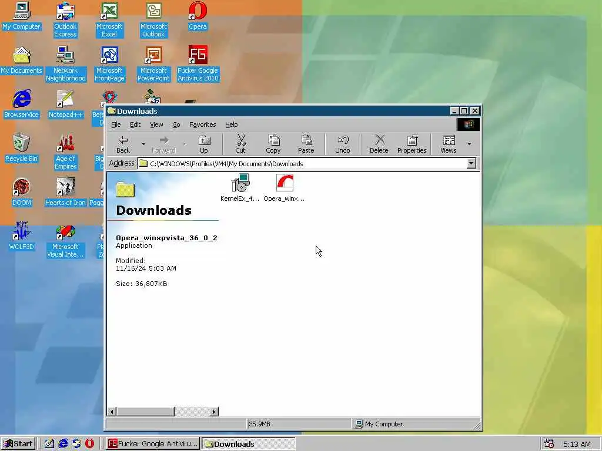Viewport: 602px width, 451px height.
Task: Select the WOLF3D desktop shortcut
Action: coord(22,237)
